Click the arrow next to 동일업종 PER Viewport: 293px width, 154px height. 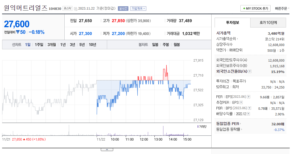[x=241, y=123]
